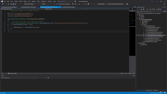The width and height of the screenshot is (167, 94).
Task: Click the account avatar icon
Action: pos(152,1)
